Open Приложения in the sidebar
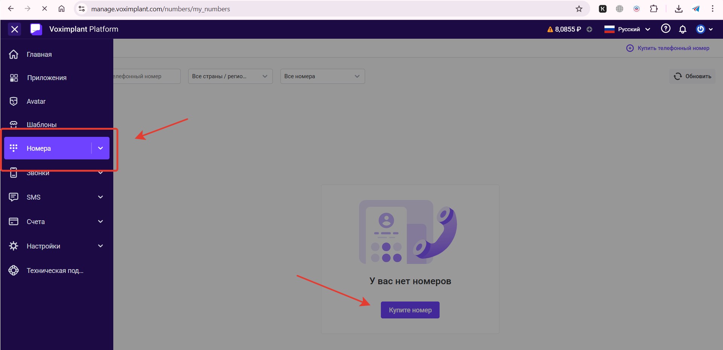The height and width of the screenshot is (350, 723). pos(46,78)
